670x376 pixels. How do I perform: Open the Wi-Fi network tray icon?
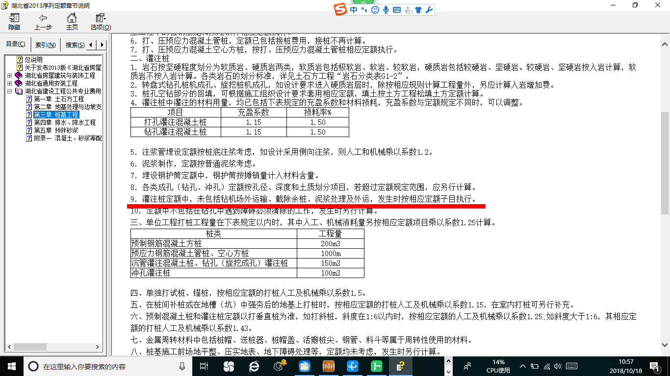tap(547, 366)
